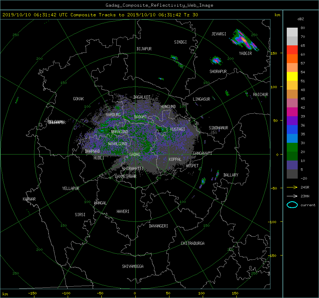319x298 pixels.
Task: Select the GADAG radar center label
Action: coord(135,154)
